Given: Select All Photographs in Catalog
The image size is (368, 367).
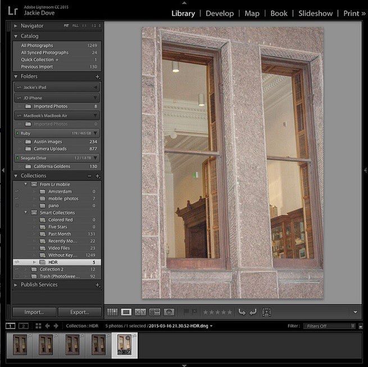Looking at the screenshot, I should tap(57, 45).
